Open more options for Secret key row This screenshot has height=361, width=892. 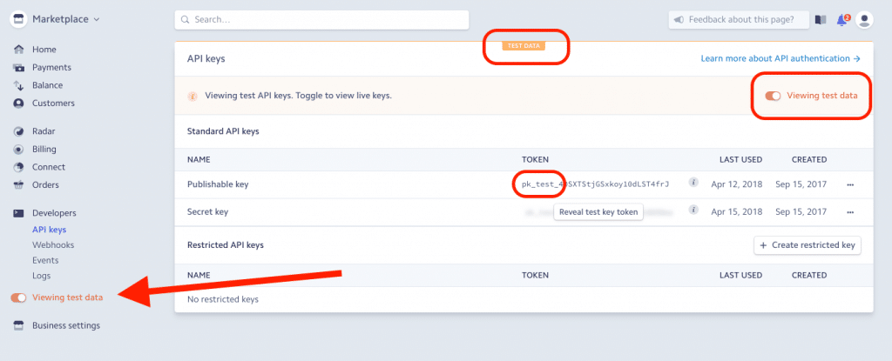pyautogui.click(x=850, y=212)
